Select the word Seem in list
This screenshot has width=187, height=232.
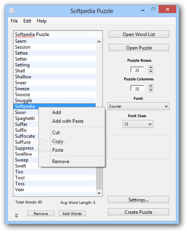pyautogui.click(x=55, y=41)
